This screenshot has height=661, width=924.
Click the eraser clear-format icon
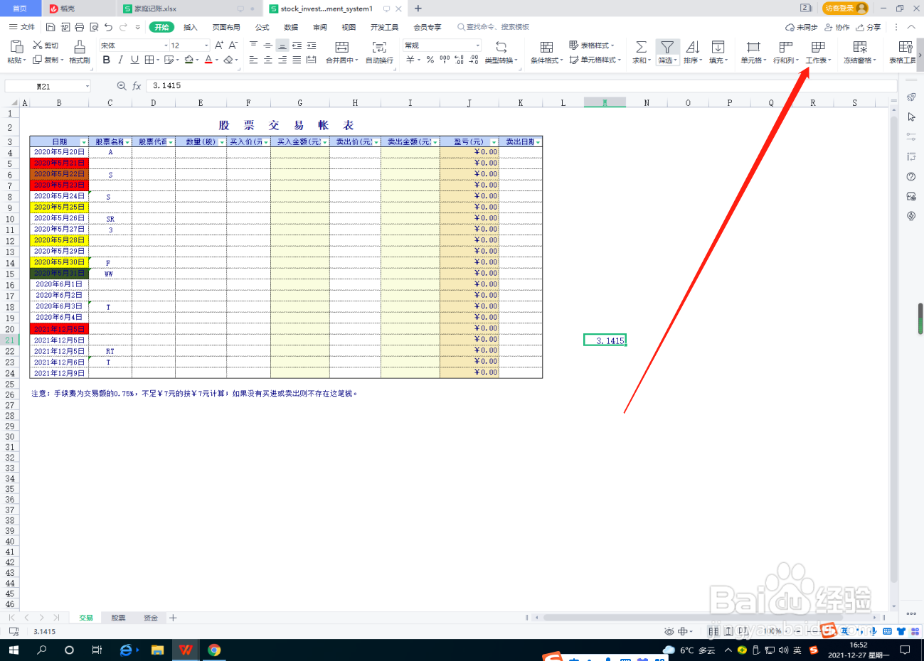pos(228,60)
